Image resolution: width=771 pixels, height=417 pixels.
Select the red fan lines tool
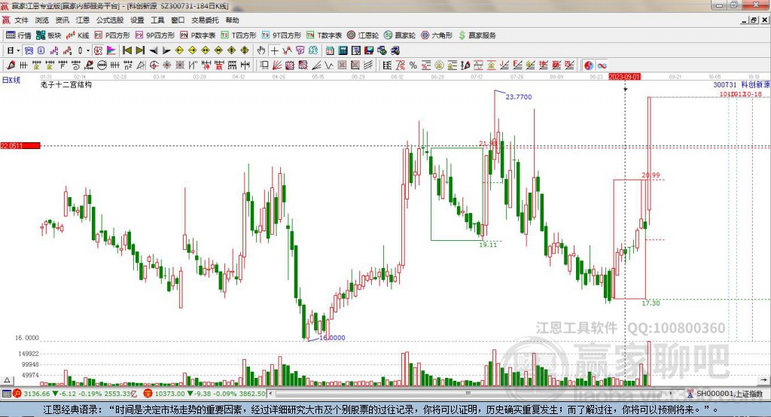coord(276,65)
